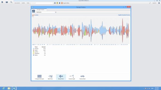Close the Passage Analysis window
The image size is (161, 90).
129,7
